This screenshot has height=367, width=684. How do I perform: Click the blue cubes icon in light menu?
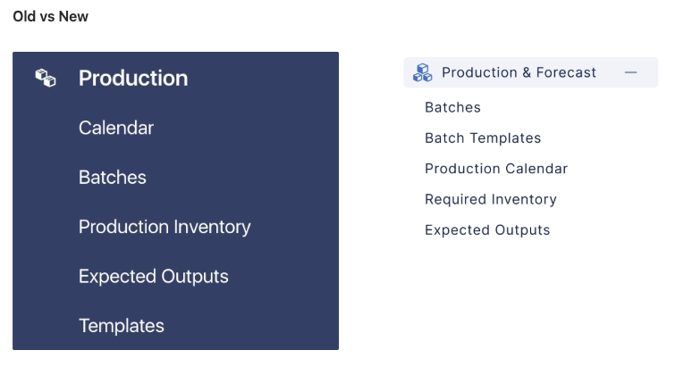422,72
